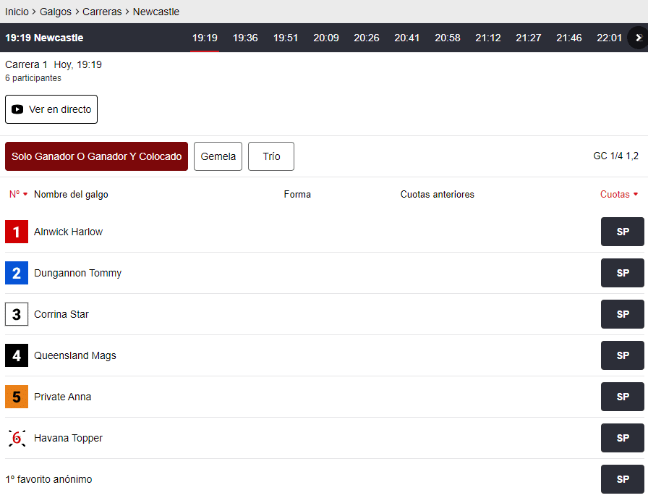
Task: Go to Galgos breadcrumb link
Action: [56, 12]
